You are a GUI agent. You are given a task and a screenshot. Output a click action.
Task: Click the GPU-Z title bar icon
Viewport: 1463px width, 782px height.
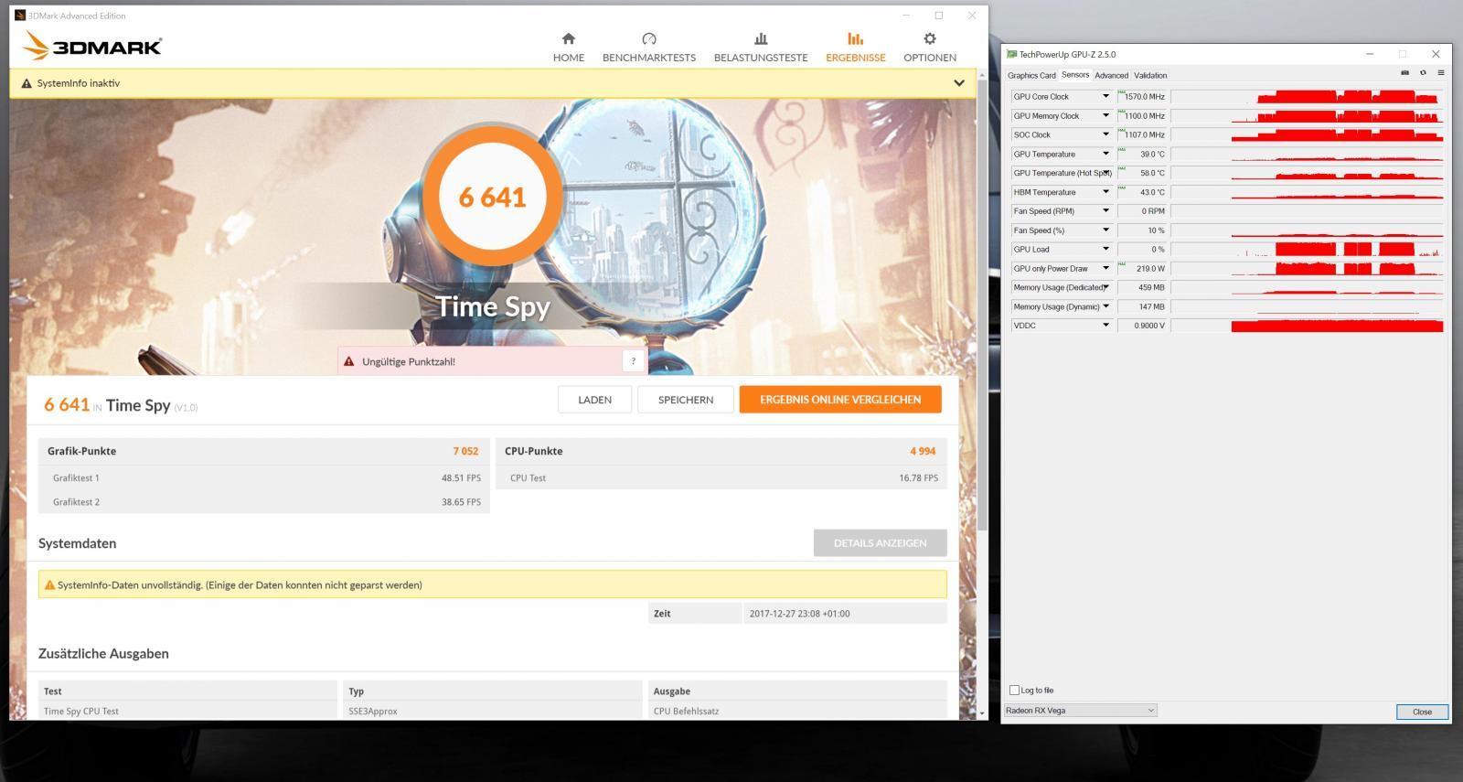click(x=1012, y=54)
